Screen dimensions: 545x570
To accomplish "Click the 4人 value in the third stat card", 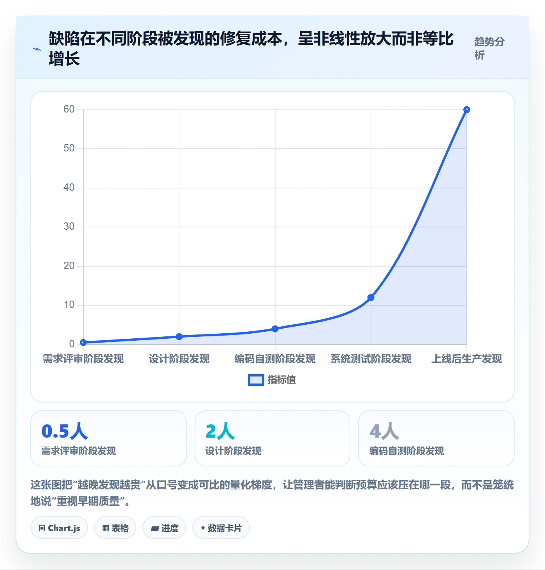I will tap(384, 431).
